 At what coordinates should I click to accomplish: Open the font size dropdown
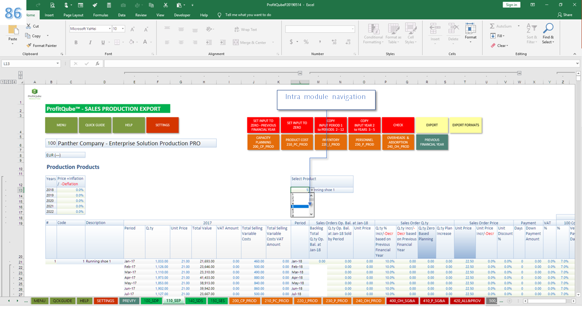[123, 29]
